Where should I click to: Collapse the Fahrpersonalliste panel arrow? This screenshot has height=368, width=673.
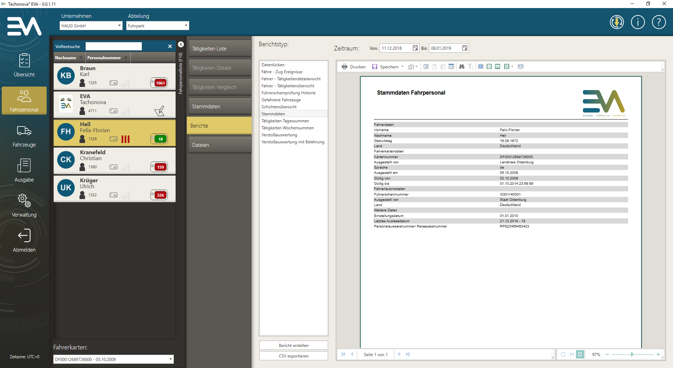181,45
